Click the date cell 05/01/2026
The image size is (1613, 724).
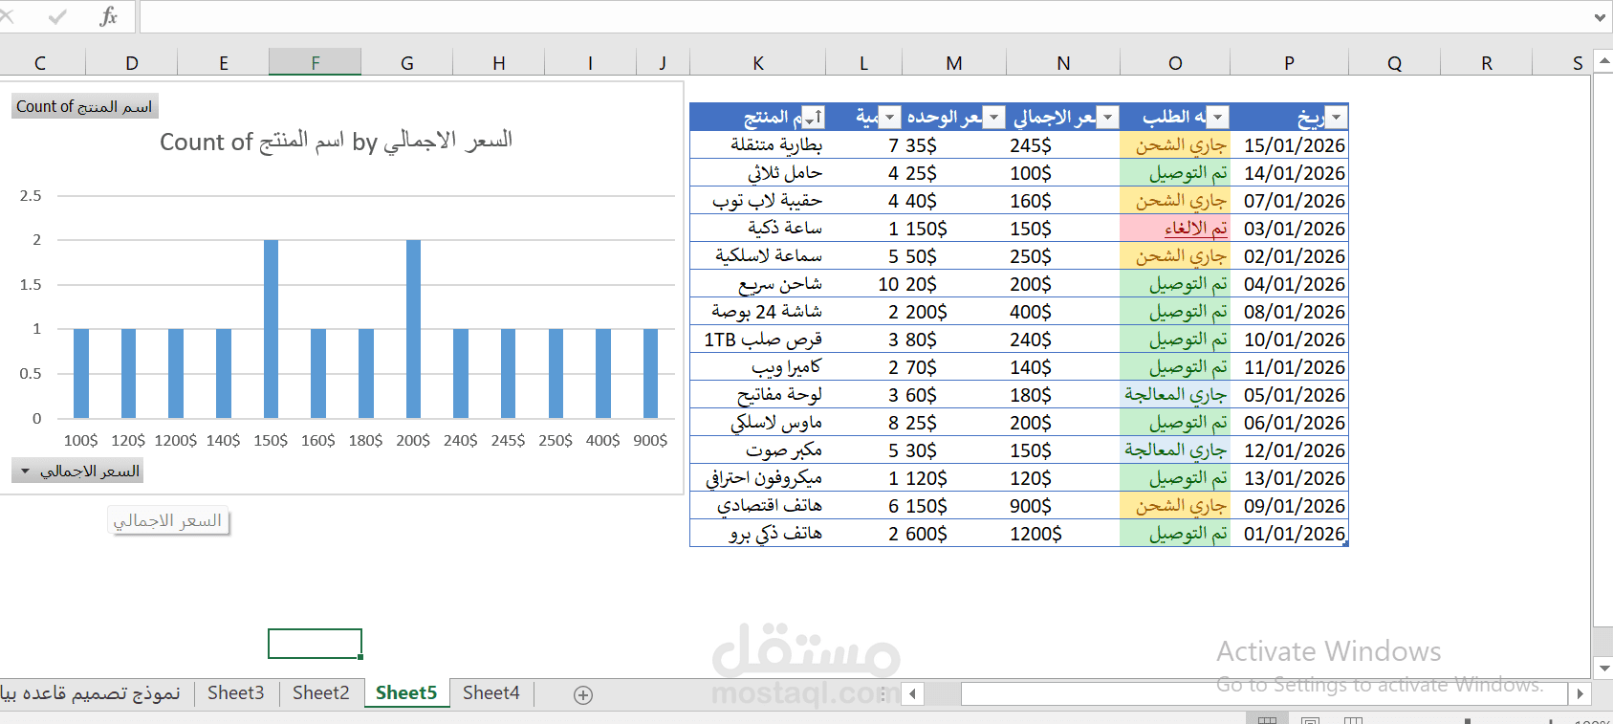[1290, 395]
